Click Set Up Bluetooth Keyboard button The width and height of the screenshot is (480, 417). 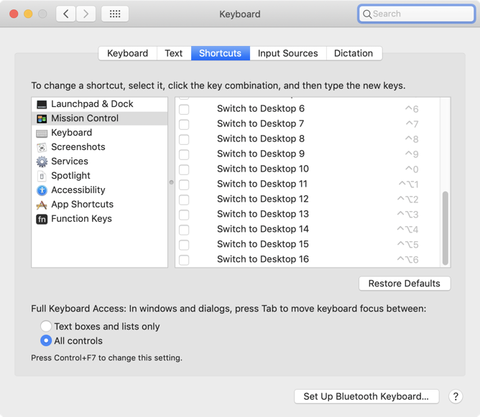(366, 396)
